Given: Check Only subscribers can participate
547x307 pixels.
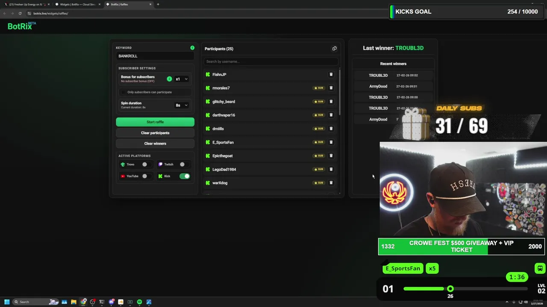Looking at the screenshot, I should click(x=124, y=92).
